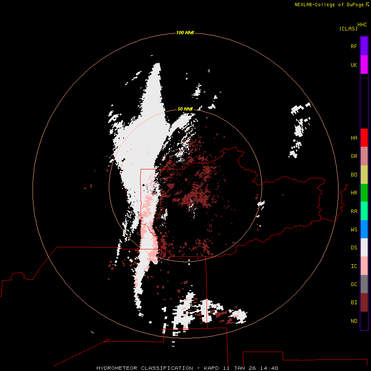
Task: Select the BD yellow legend swatch
Action: (364, 175)
